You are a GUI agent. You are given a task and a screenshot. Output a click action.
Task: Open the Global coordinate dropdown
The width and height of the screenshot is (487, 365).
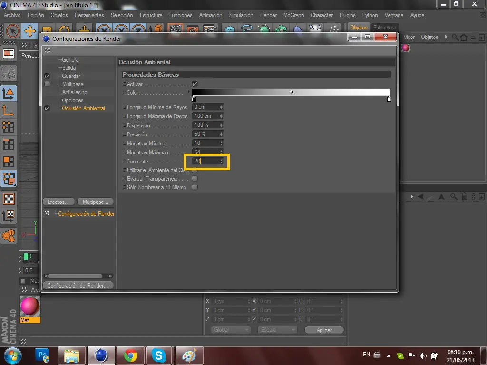[x=231, y=330]
